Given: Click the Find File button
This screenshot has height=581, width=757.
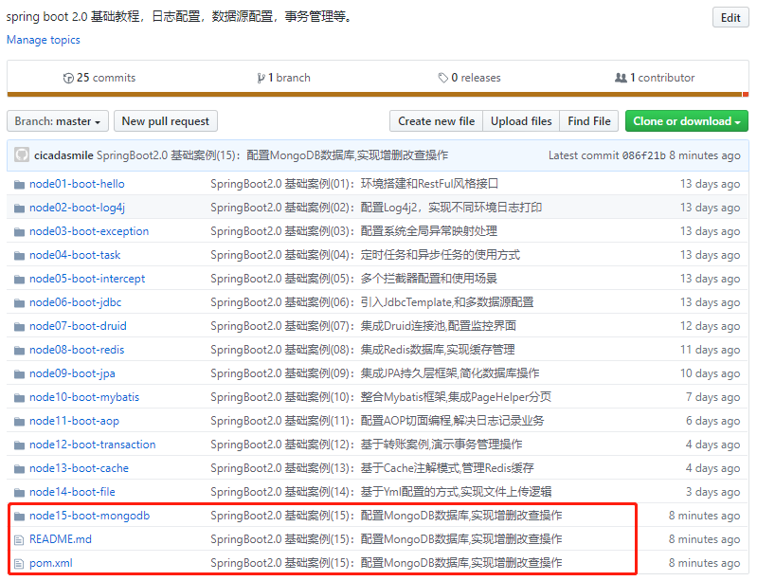Looking at the screenshot, I should coord(589,120).
